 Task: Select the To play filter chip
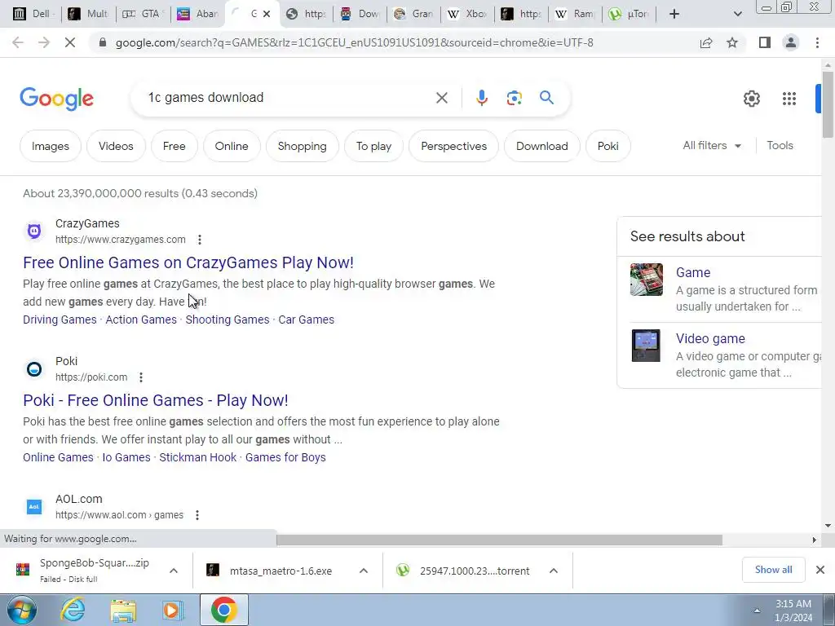[x=373, y=146]
